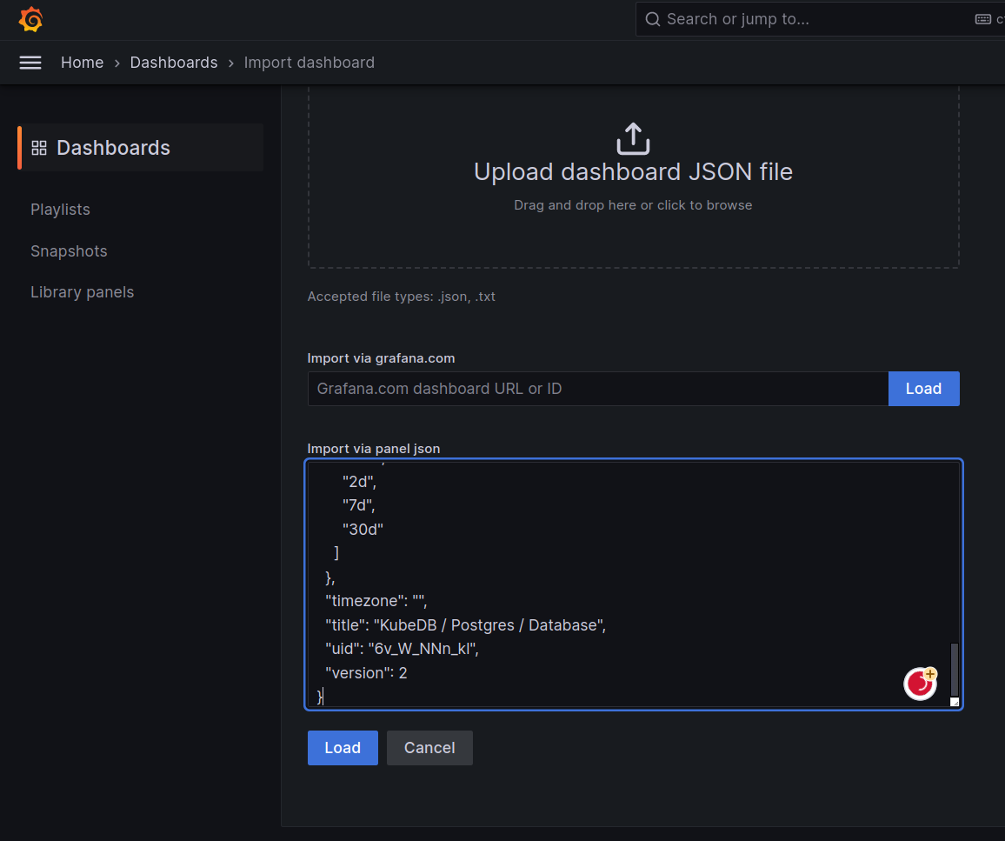Open Snapshots from the sidebar
The width and height of the screenshot is (1005, 841).
[x=69, y=250]
